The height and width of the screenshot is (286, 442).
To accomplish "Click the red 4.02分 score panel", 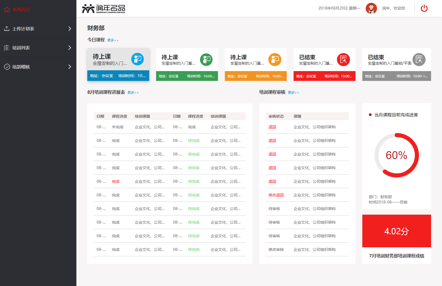I will (x=397, y=231).
